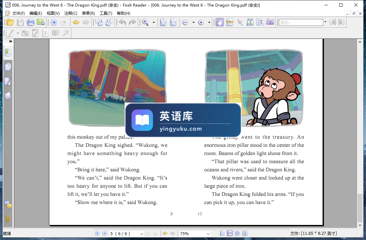Zoom out with the minus circle icon

(x=185, y=23)
